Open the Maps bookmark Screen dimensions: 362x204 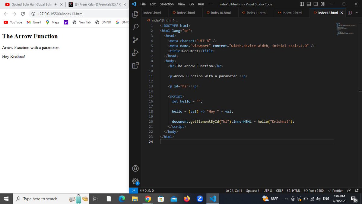52,22
